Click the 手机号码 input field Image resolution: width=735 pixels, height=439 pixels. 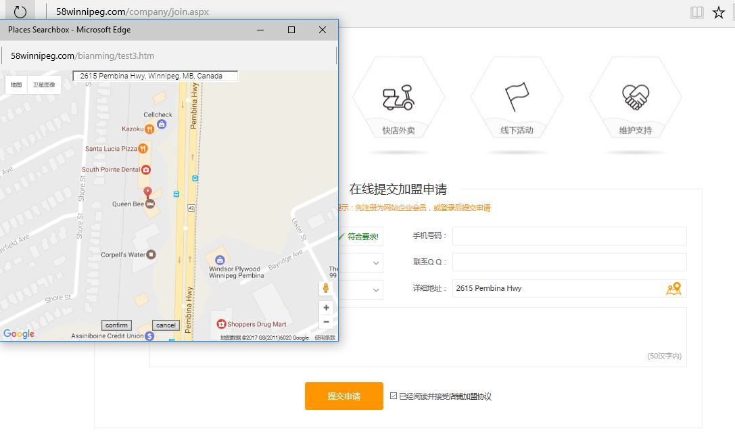pyautogui.click(x=569, y=236)
